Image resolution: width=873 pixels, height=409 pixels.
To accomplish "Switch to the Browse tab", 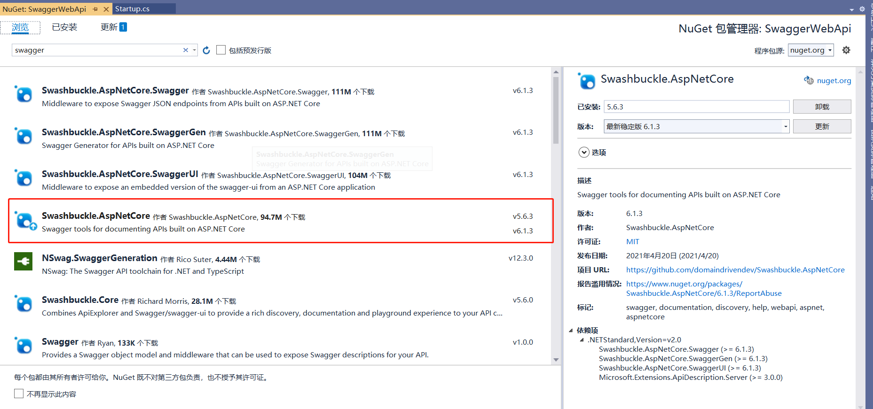I will (x=20, y=27).
